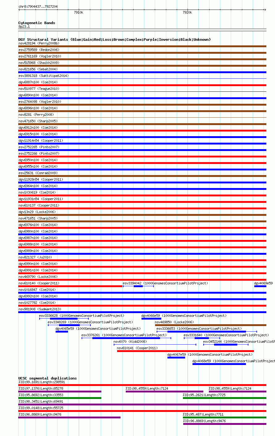This screenshot has width=275, height=436.
Task: Click the nsv471651 (Sharp2005) label
Action: tap(38, 218)
